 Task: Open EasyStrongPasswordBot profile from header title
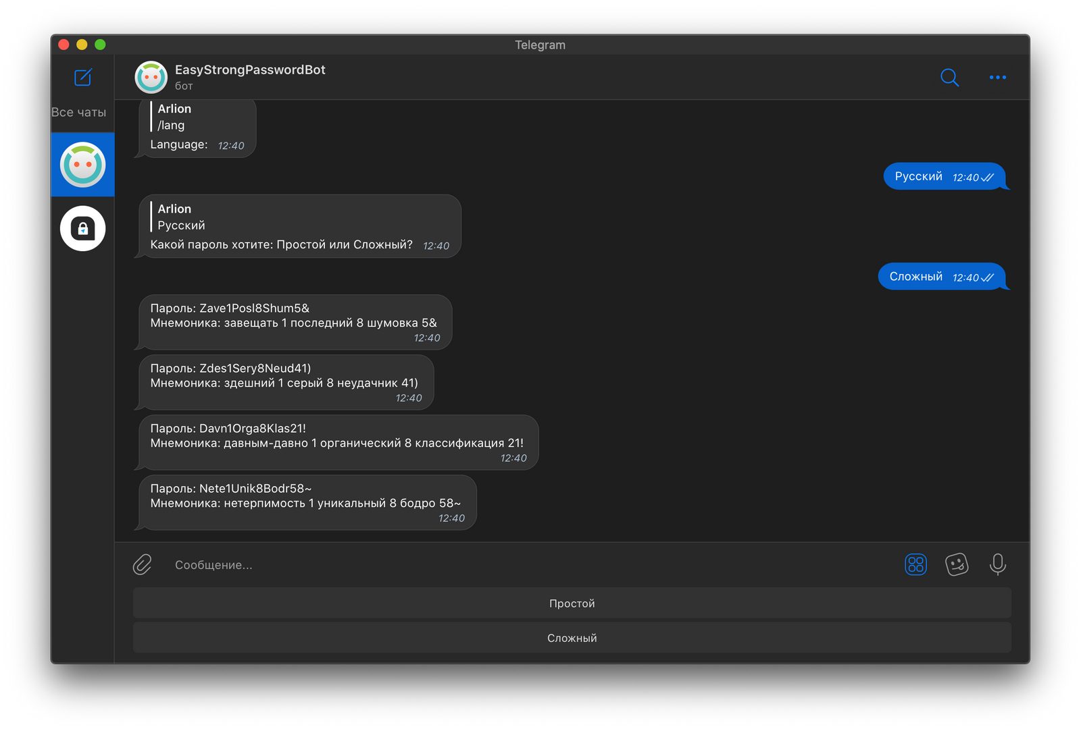pyautogui.click(x=250, y=70)
